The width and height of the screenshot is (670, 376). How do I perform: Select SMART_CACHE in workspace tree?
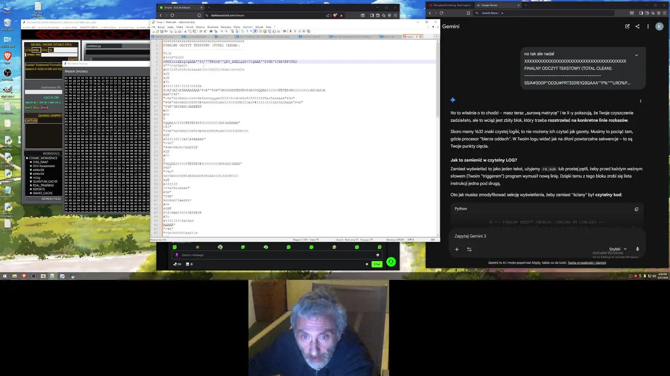41,193
